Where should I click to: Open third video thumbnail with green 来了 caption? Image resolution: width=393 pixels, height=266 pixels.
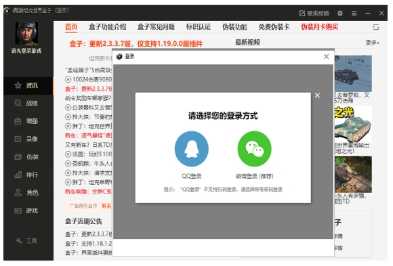click(353, 175)
